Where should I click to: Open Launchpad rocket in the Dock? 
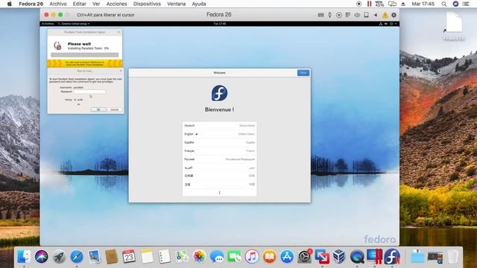59,257
